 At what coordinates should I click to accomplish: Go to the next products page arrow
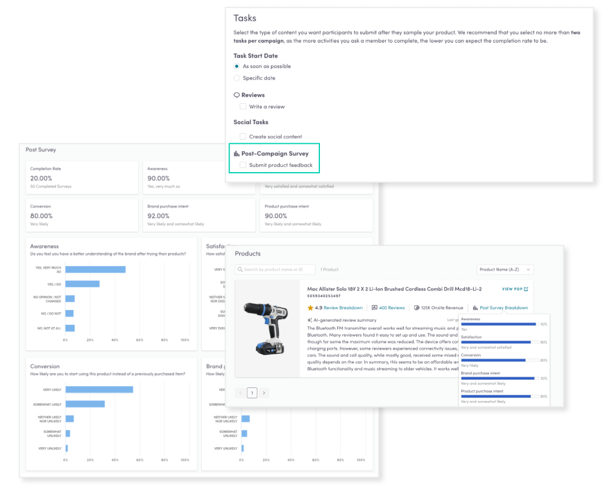pos(264,393)
